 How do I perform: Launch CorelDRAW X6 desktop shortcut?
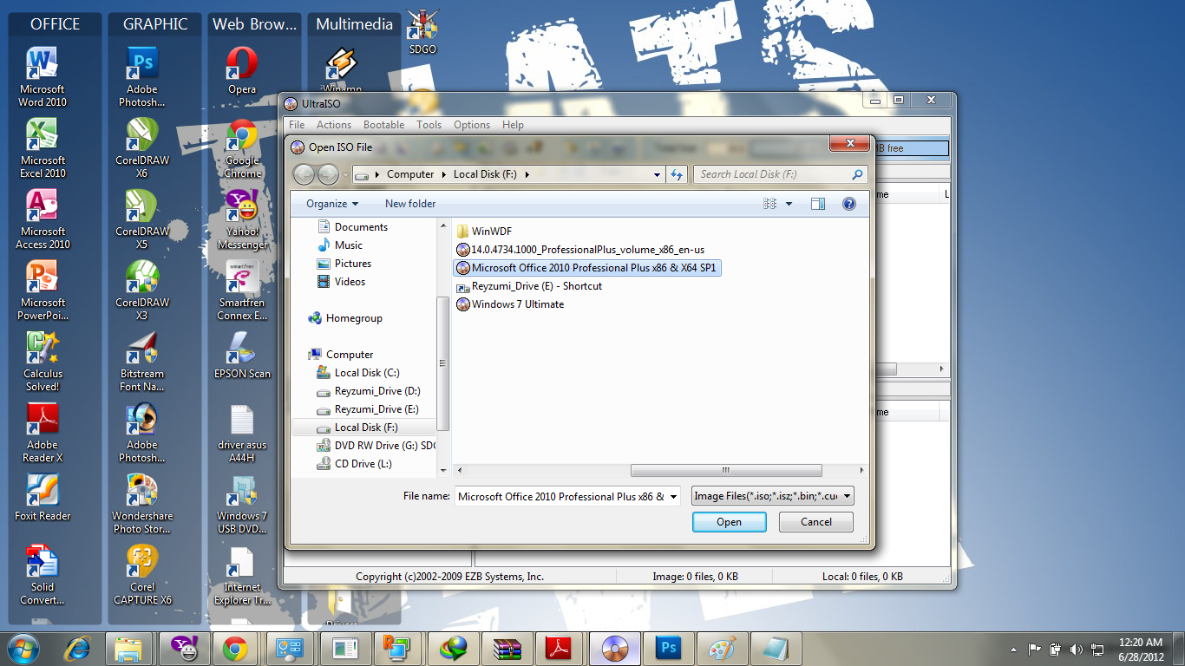(x=142, y=147)
